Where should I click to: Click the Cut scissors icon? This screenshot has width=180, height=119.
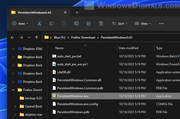[39, 24]
